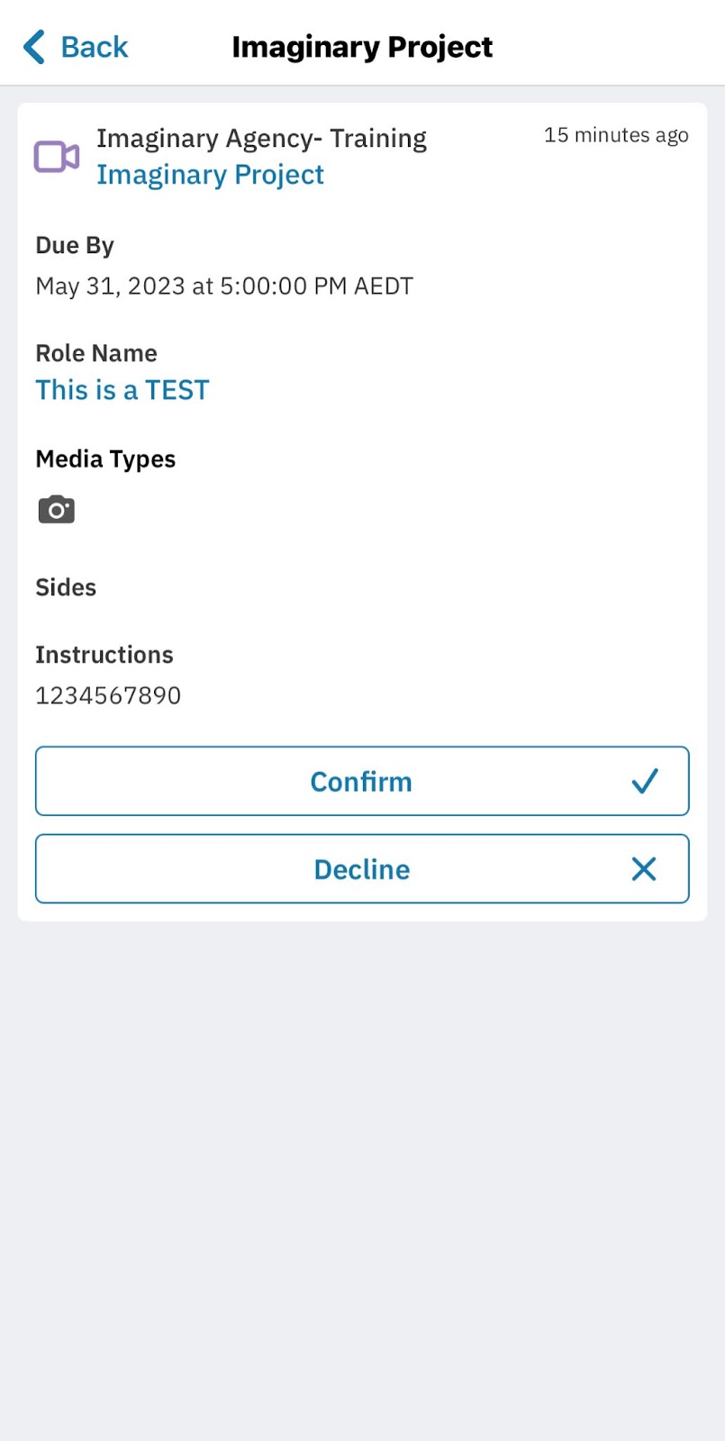This screenshot has width=725, height=1441.
Task: Confirm the audition request
Action: point(362,781)
